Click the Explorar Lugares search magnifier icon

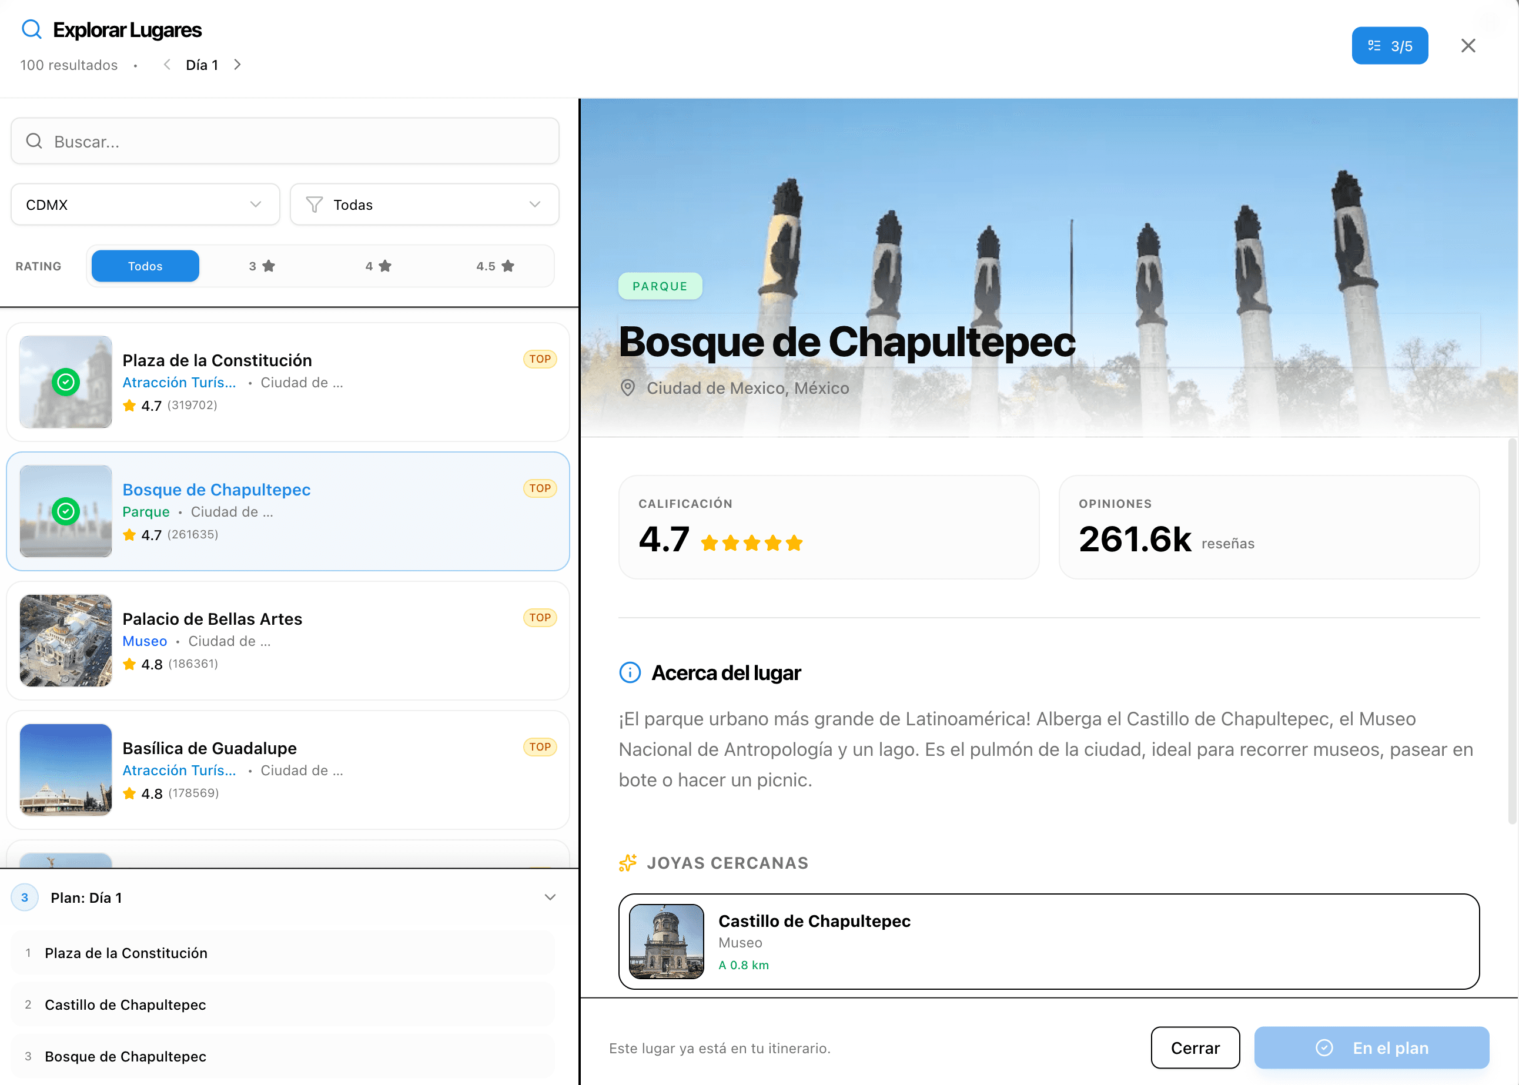pyautogui.click(x=31, y=29)
